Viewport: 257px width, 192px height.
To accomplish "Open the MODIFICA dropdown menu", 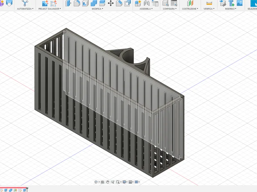I will 97,9.
